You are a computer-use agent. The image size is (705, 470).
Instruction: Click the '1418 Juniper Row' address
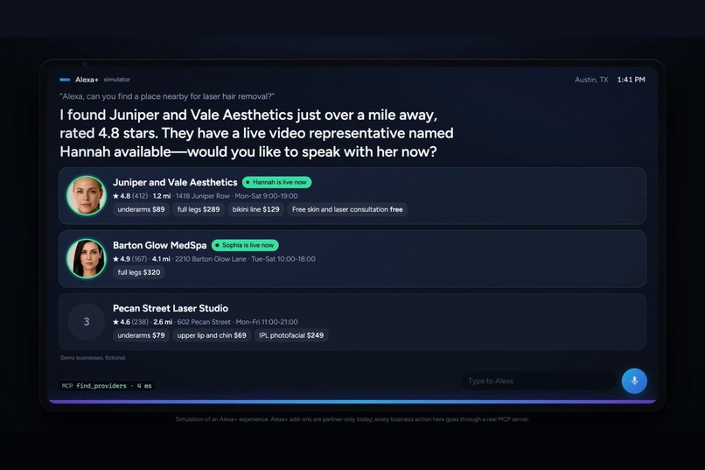[203, 196]
